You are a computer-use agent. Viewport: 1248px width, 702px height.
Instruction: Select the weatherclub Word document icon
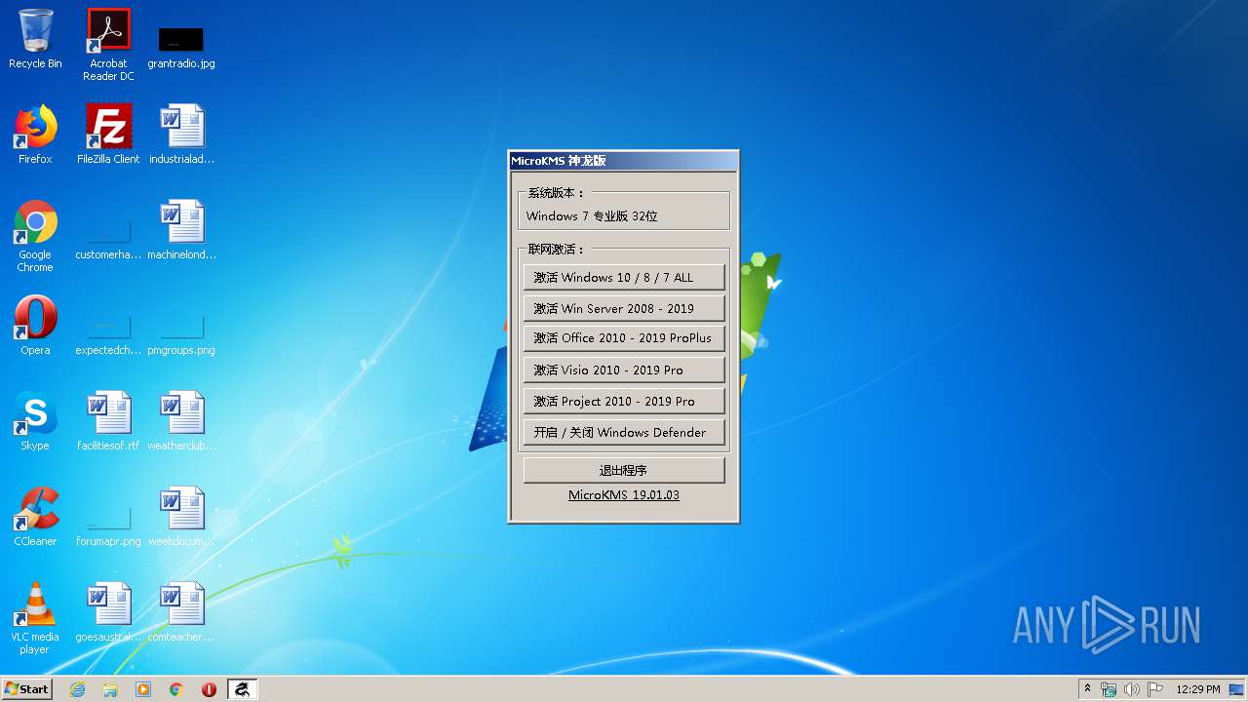181,421
